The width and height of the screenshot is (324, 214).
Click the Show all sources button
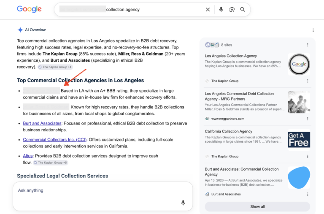click(x=257, y=206)
